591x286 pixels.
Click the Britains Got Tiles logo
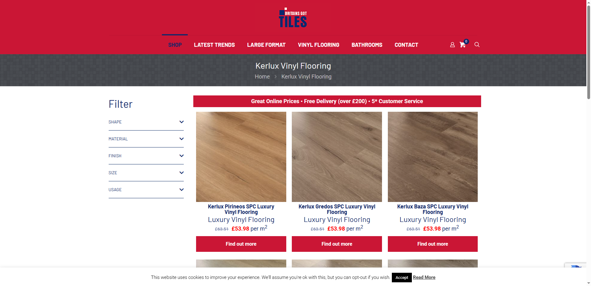(x=293, y=18)
